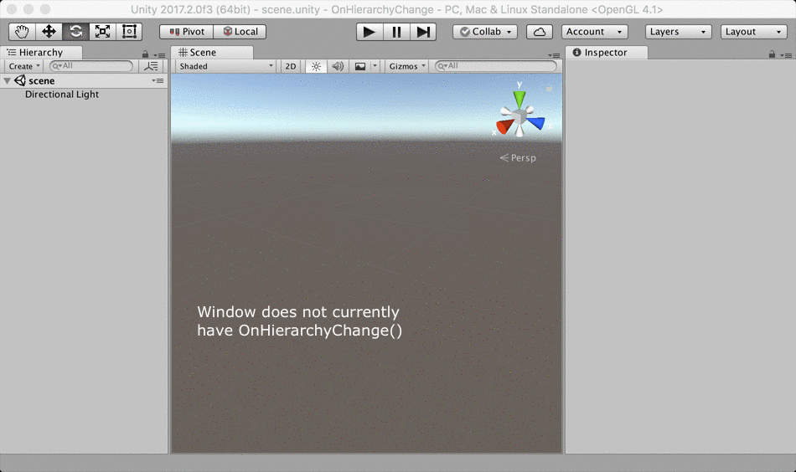The width and height of the screenshot is (796, 472).
Task: Open the Layers dropdown
Action: (x=679, y=32)
